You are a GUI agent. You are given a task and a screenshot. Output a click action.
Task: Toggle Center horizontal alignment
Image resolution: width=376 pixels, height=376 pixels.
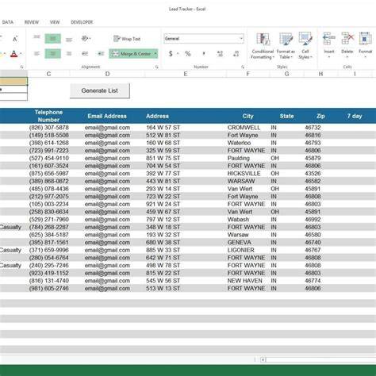[x=53, y=54]
